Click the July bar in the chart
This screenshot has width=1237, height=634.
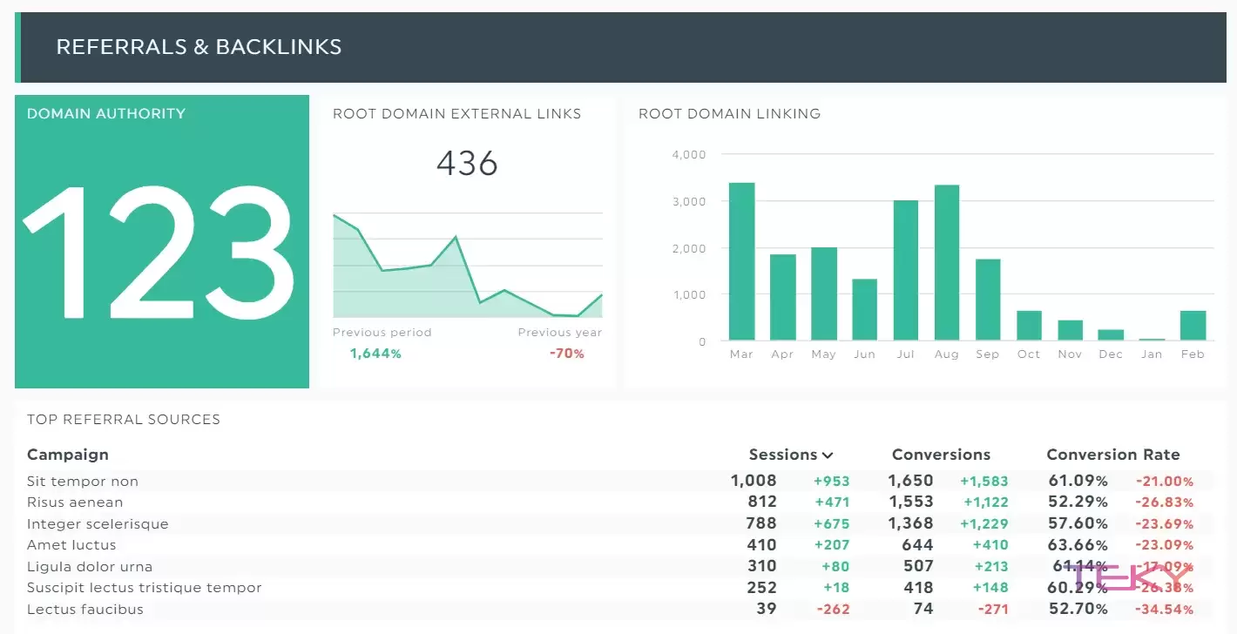coord(905,270)
